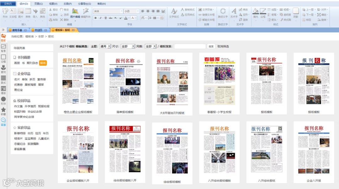
Task: Open the 风格 style filter dropdown
Action: 151,46
